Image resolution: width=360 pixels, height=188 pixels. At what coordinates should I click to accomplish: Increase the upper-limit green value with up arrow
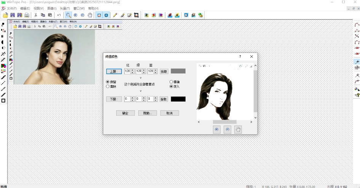click(144, 70)
